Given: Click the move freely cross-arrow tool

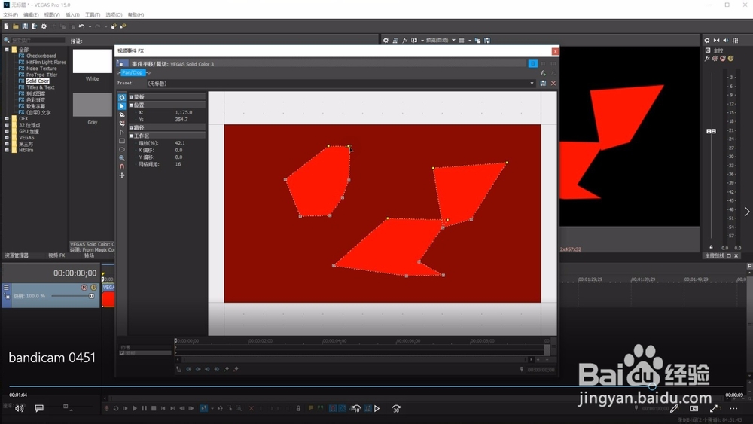Looking at the screenshot, I should point(122,175).
